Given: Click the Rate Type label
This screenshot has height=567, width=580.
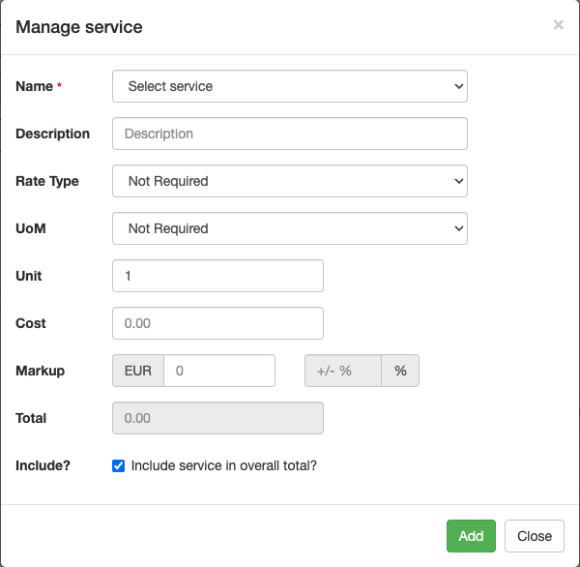Looking at the screenshot, I should pyautogui.click(x=47, y=181).
